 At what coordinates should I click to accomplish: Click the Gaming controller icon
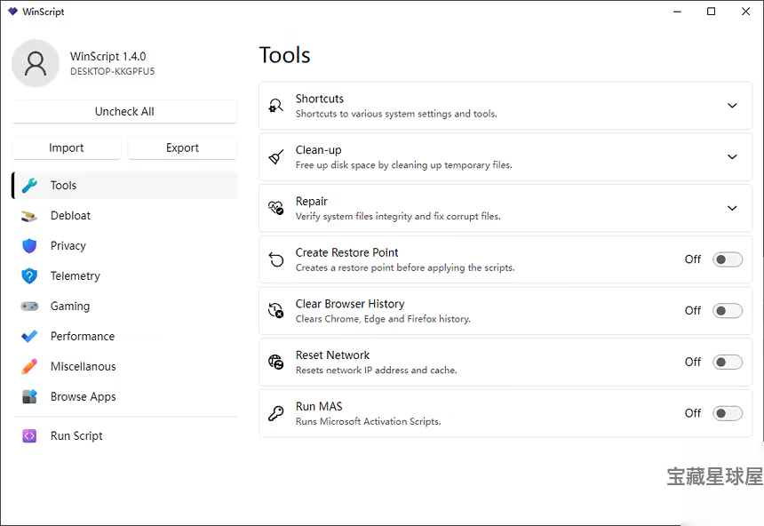point(29,307)
